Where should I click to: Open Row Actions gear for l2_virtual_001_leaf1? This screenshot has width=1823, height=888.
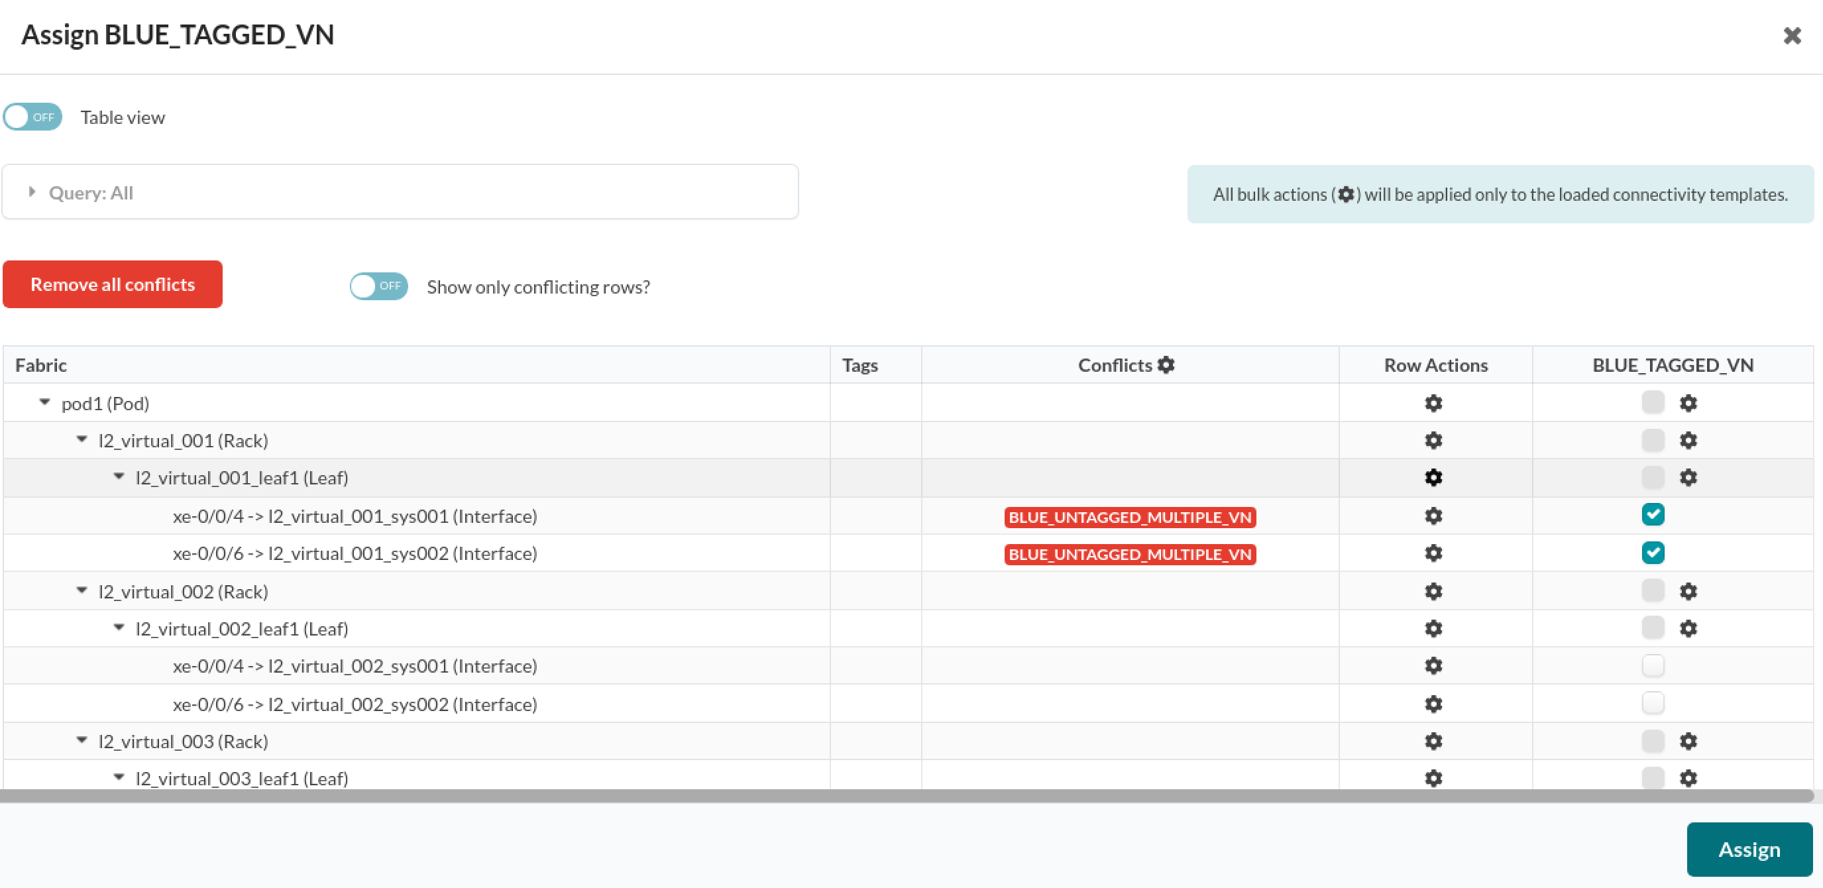pyautogui.click(x=1434, y=478)
